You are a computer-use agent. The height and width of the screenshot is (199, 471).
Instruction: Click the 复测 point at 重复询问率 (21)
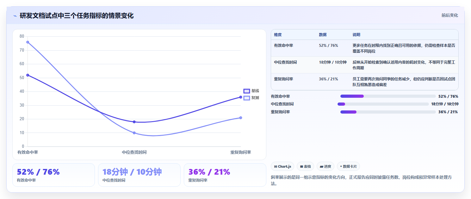(x=241, y=118)
